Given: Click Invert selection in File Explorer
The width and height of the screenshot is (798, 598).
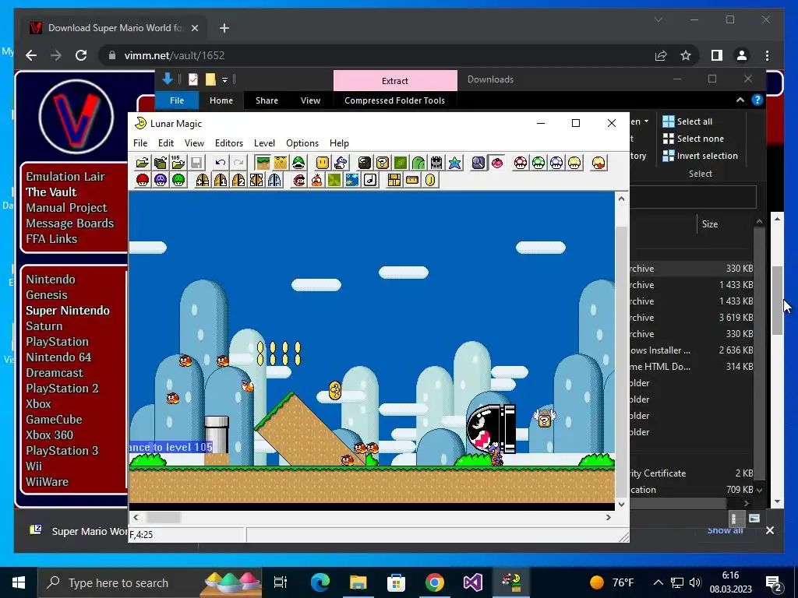Looking at the screenshot, I should pyautogui.click(x=701, y=156).
